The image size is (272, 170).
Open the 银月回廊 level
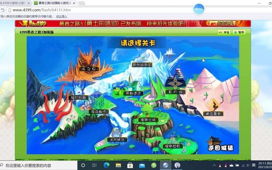point(79,98)
